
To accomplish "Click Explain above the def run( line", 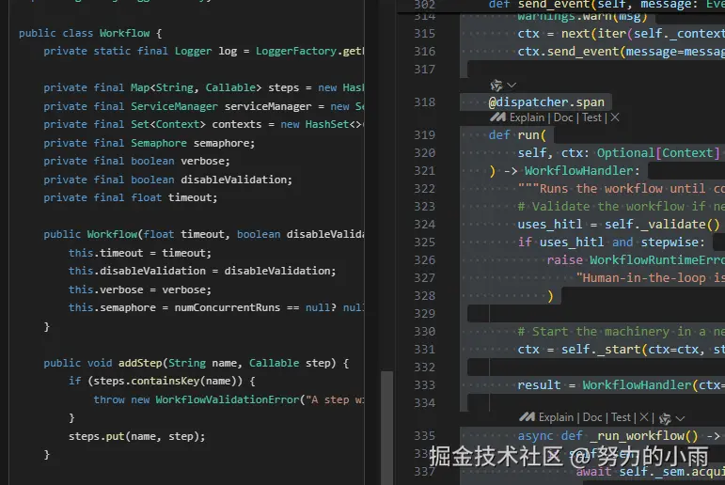I will (x=528, y=117).
